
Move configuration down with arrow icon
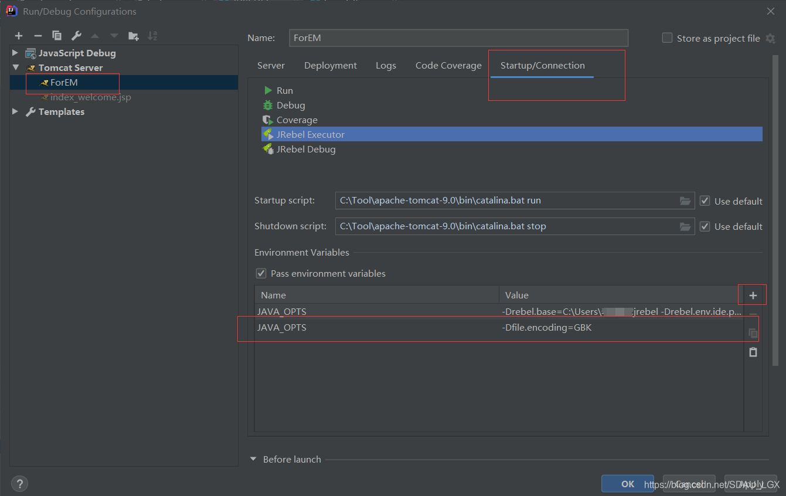(114, 36)
